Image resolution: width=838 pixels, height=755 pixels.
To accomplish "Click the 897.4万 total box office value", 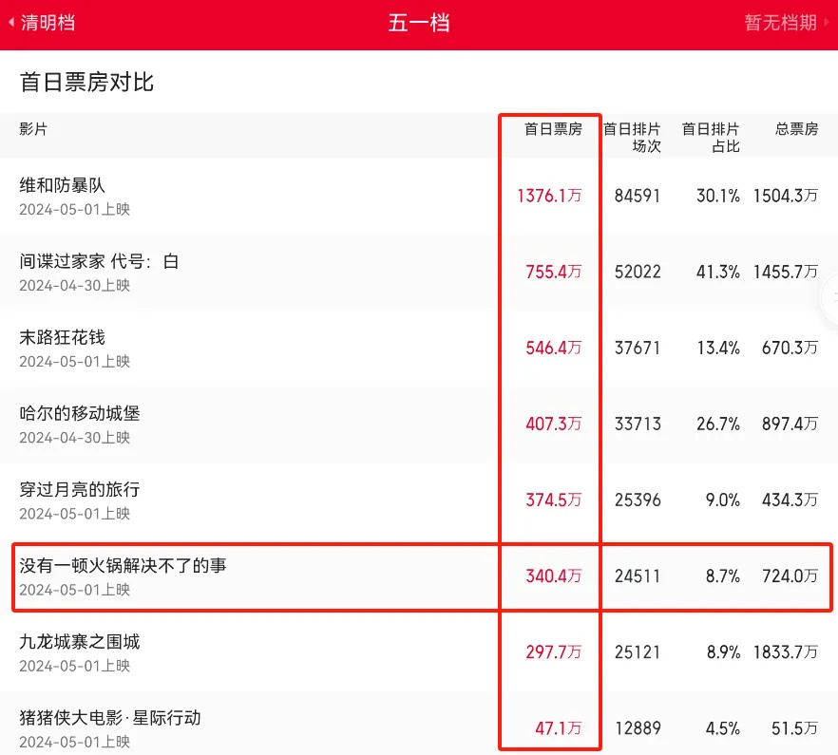I will [x=790, y=424].
